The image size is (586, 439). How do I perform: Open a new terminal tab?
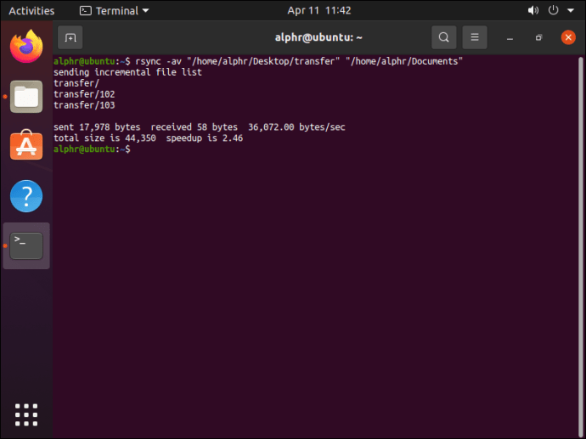click(70, 37)
